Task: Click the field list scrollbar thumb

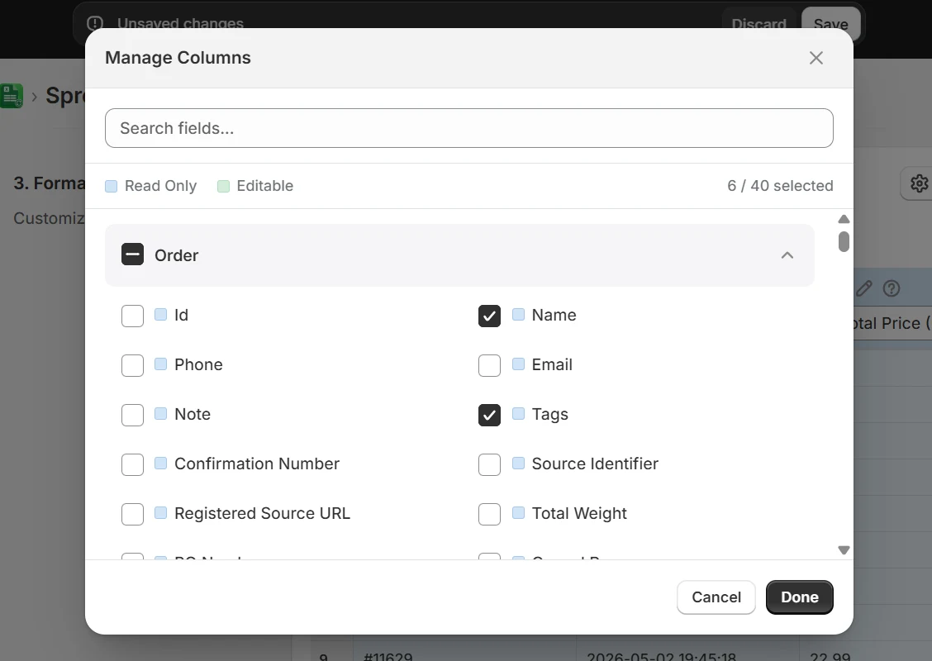Action: point(844,241)
